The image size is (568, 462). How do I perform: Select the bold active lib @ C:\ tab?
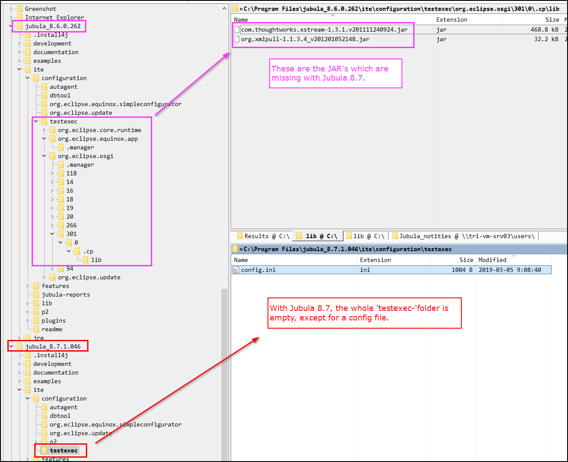click(318, 236)
